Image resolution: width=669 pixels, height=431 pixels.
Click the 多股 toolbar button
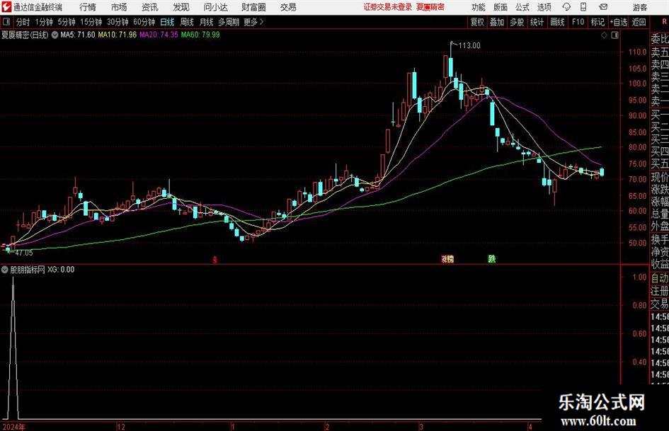click(x=517, y=22)
